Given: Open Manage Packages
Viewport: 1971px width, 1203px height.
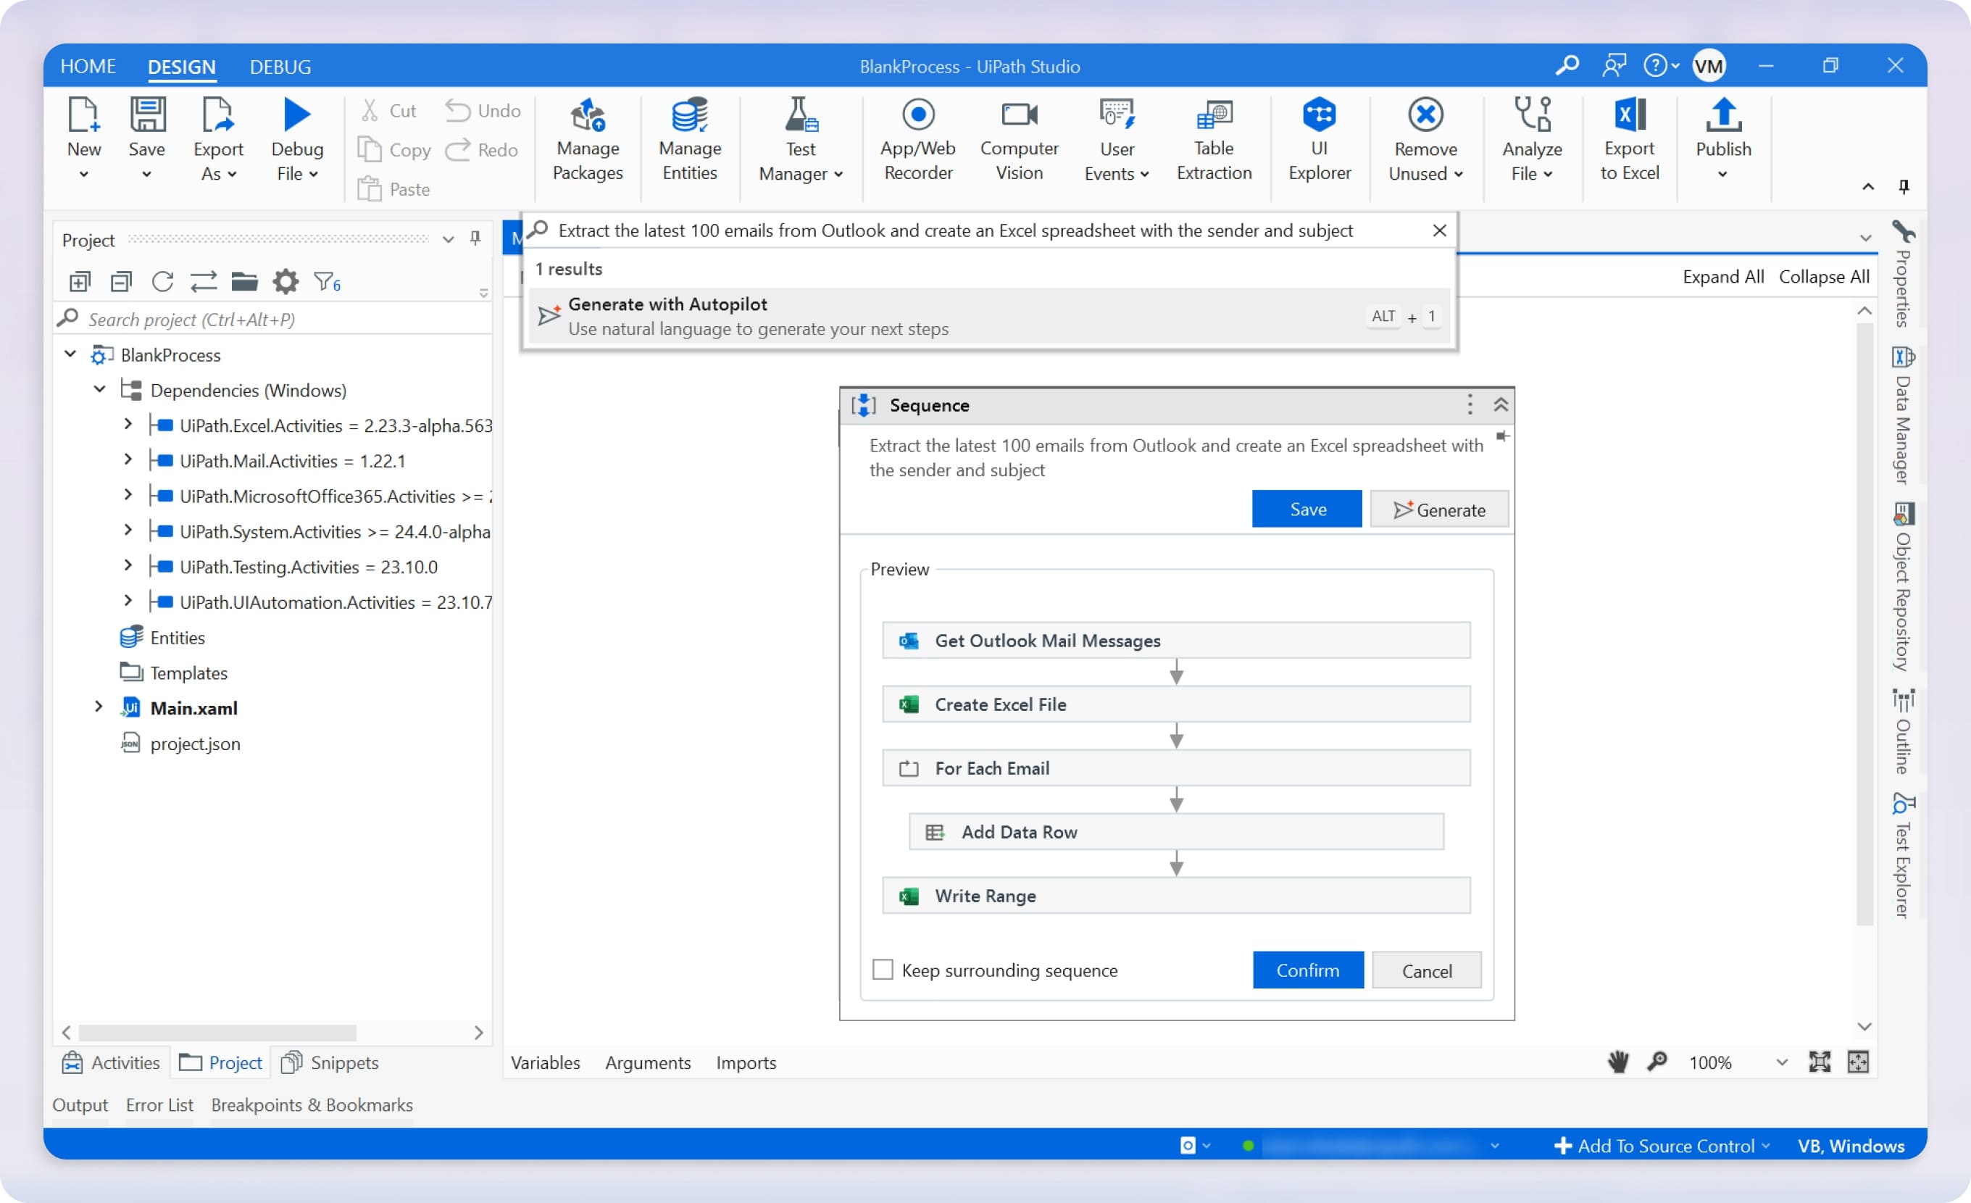Looking at the screenshot, I should point(587,140).
